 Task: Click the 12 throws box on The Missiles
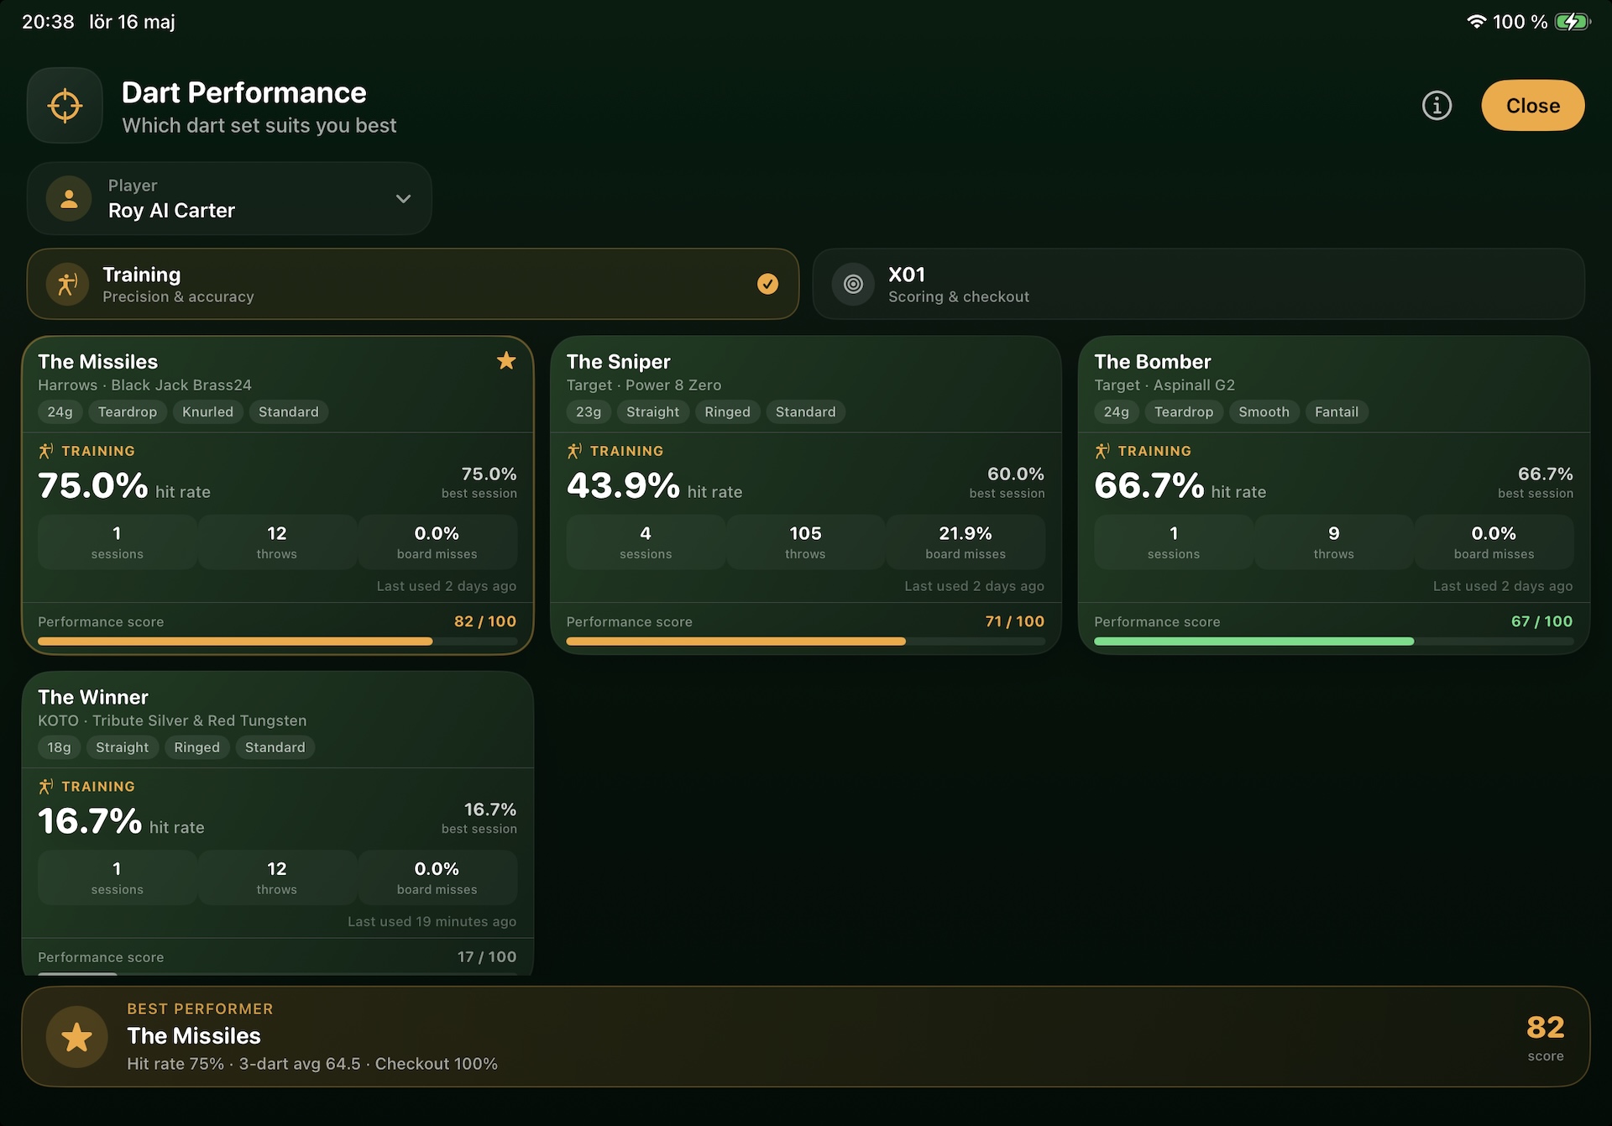277,542
